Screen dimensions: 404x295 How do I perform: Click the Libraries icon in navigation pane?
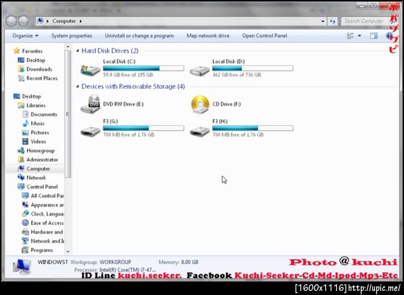point(21,105)
